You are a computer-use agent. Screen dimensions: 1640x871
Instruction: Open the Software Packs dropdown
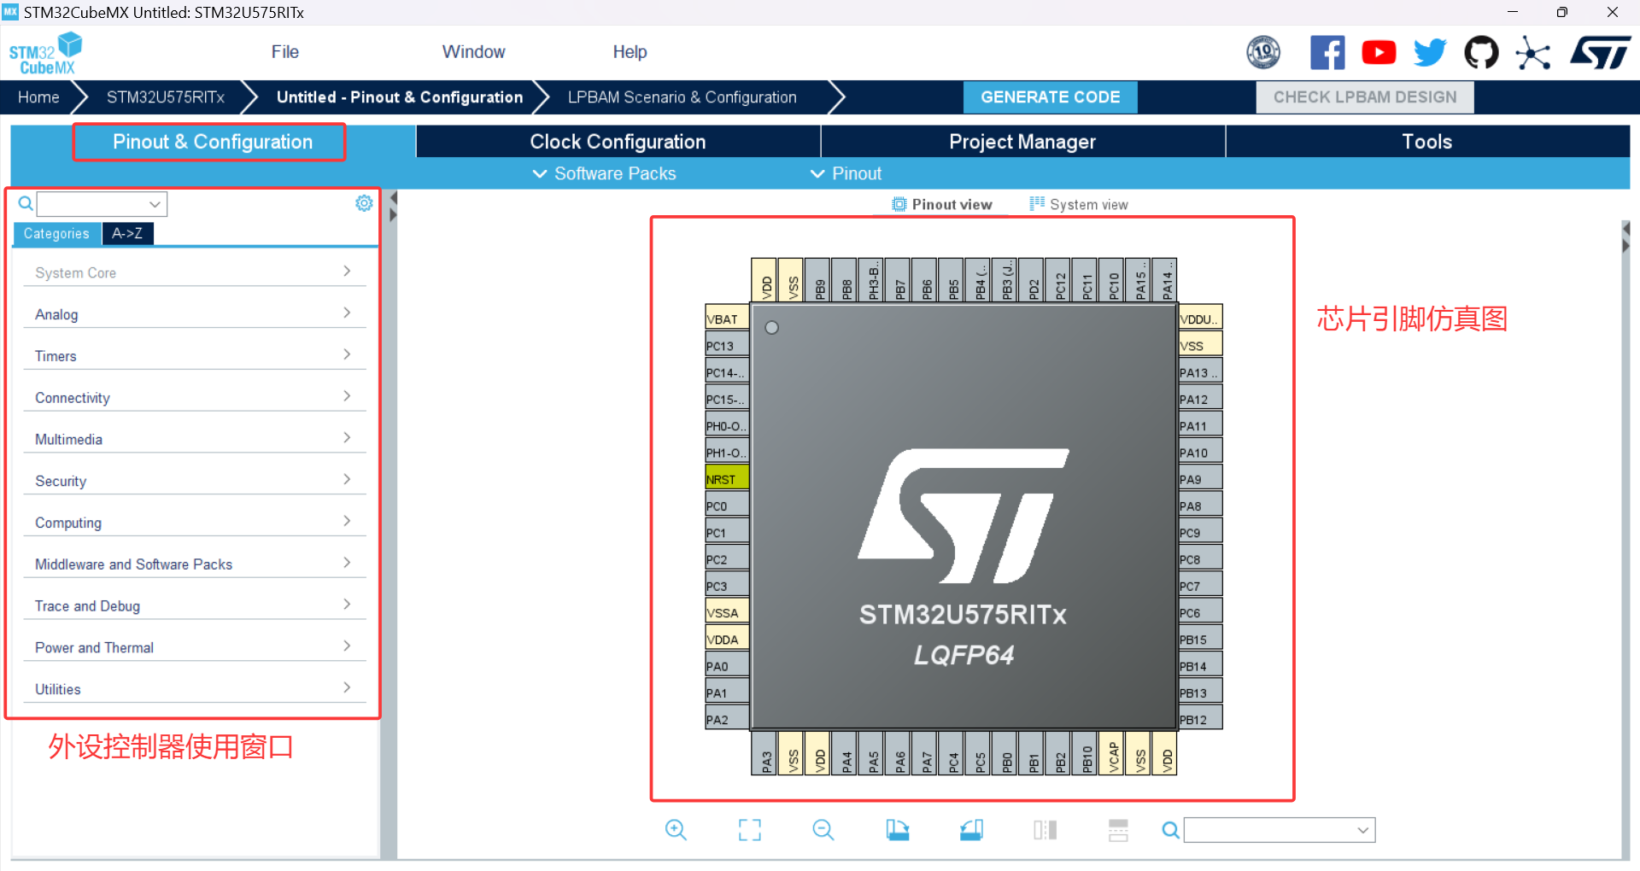[x=605, y=173]
